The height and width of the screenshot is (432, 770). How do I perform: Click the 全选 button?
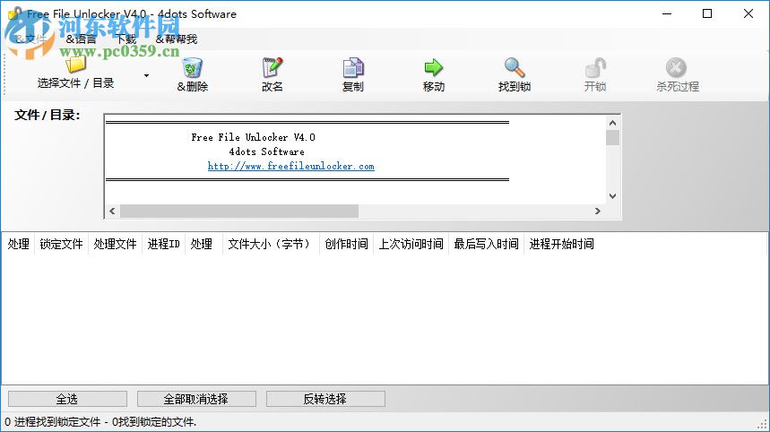pyautogui.click(x=67, y=399)
